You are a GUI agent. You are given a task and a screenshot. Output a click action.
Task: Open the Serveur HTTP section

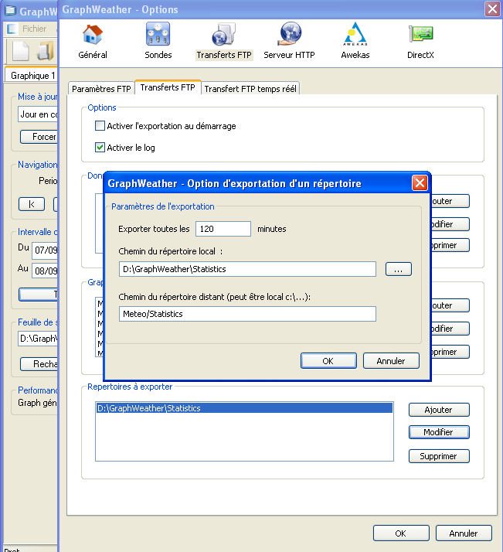click(x=289, y=42)
